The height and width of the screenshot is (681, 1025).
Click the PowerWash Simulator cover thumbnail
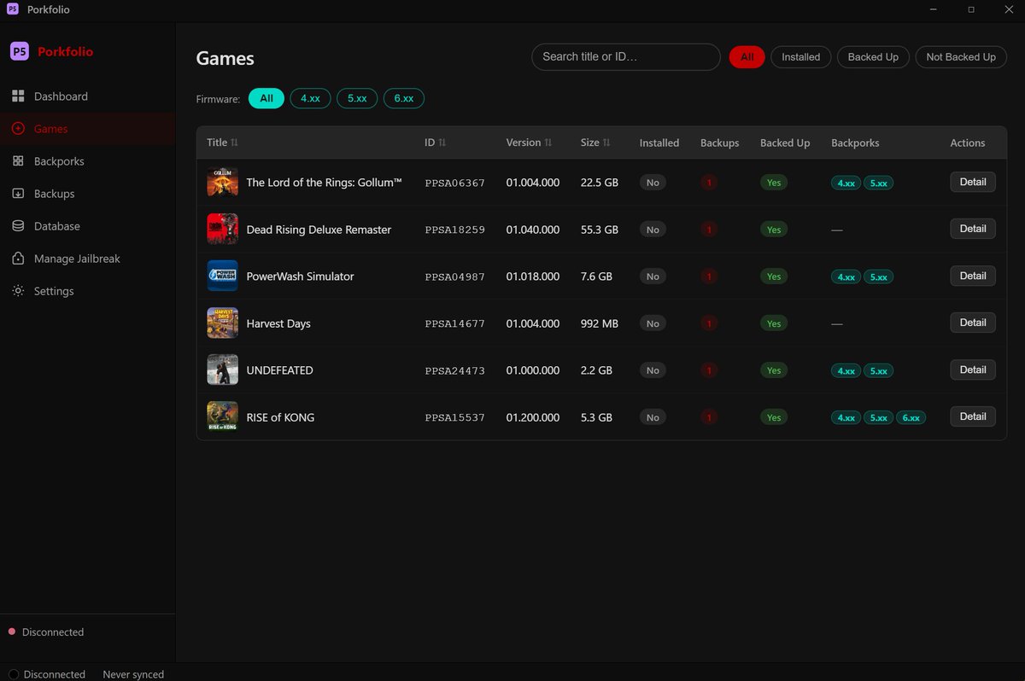click(x=222, y=276)
